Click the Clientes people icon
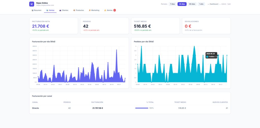260x128 pixels. [x=60, y=10]
